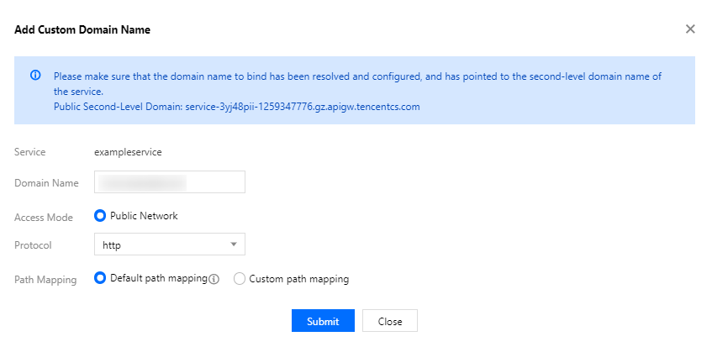Viewport: 712px width, 347px height.
Task: Focus the Domain Name input field
Action: 168,182
